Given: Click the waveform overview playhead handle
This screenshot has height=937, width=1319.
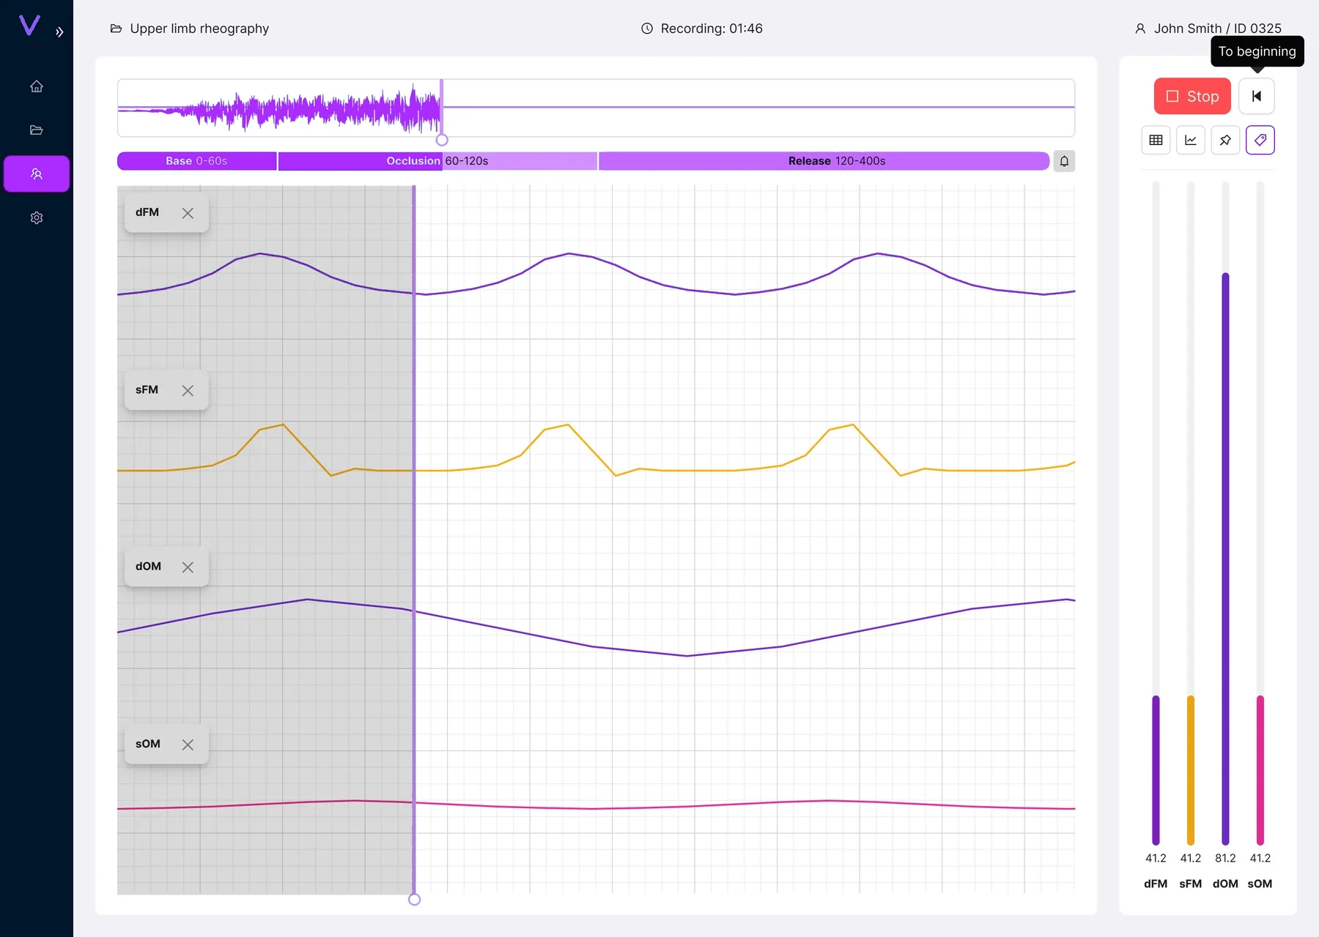Looking at the screenshot, I should coord(442,140).
